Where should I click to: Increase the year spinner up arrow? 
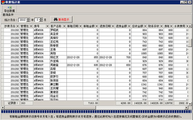[28, 19]
